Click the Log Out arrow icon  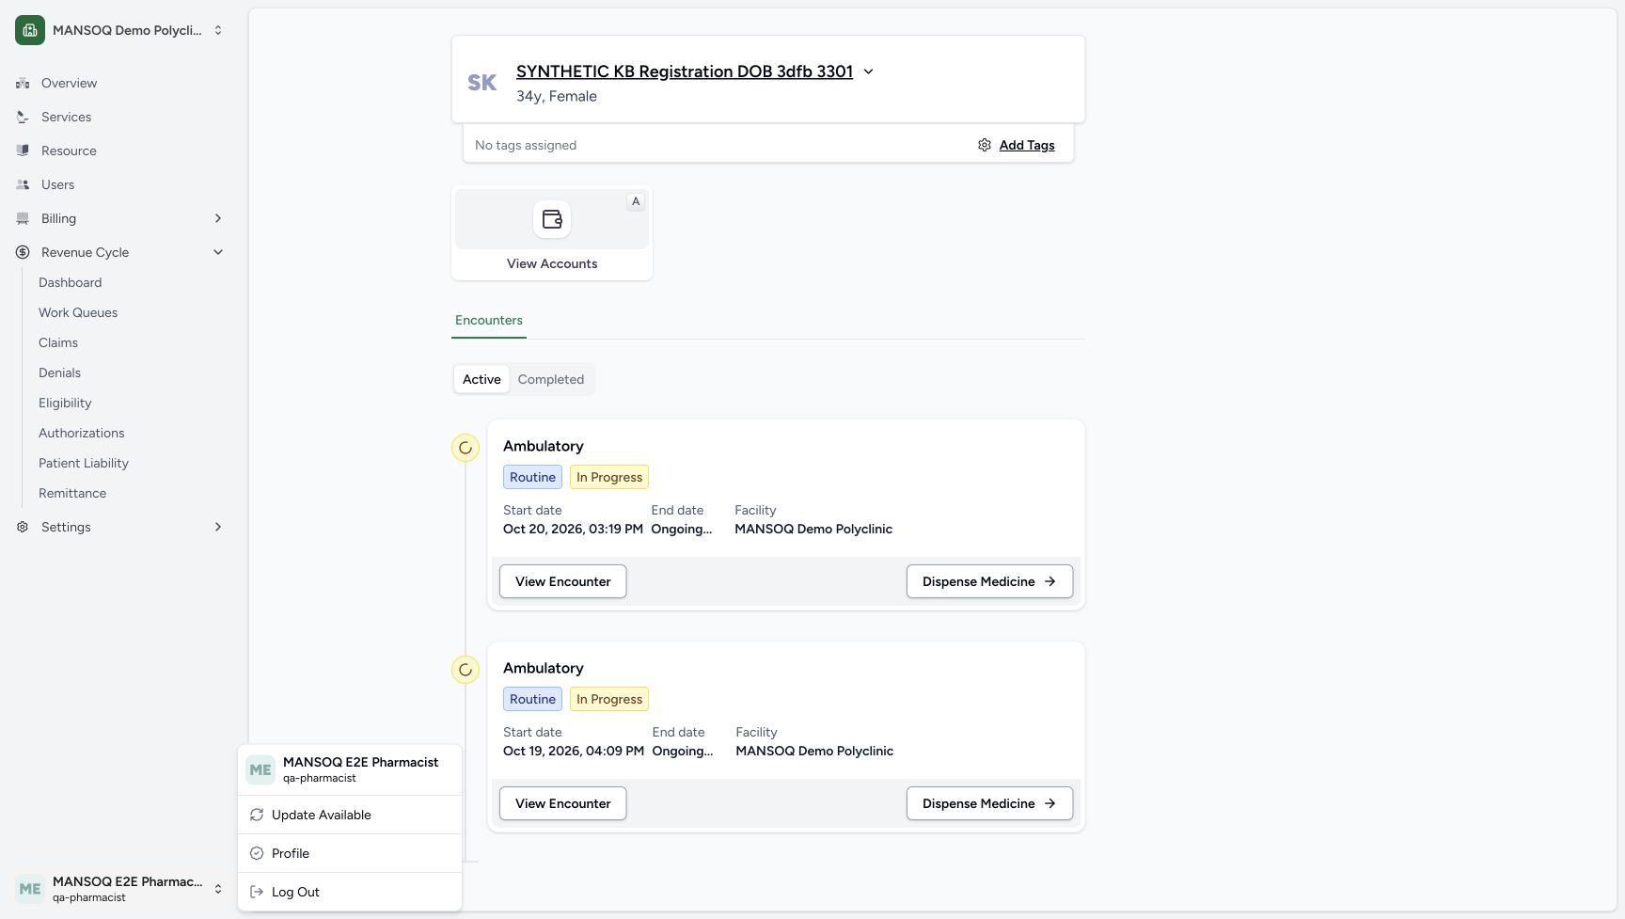[x=257, y=892]
